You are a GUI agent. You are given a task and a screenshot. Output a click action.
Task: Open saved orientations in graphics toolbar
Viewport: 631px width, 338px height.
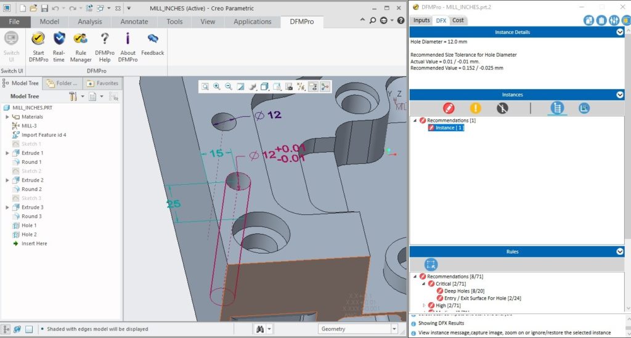pos(277,86)
